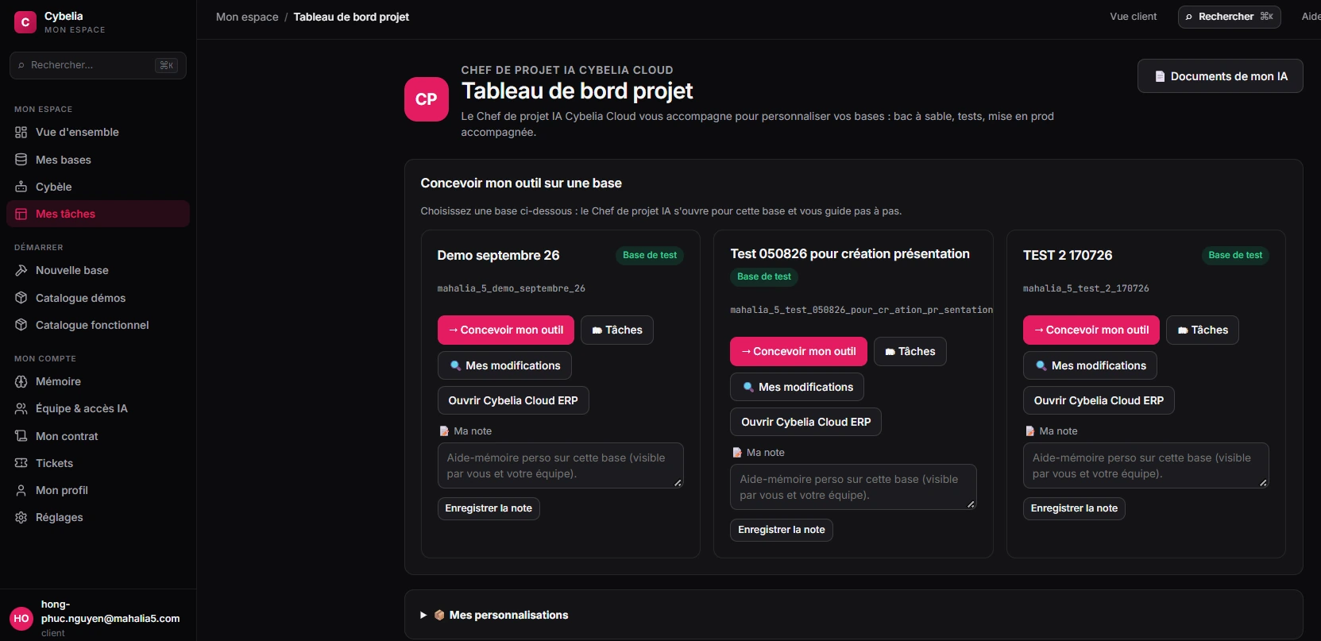
Task: Click Concevoir mon outil for Demo septembre 26
Action: pyautogui.click(x=506, y=330)
